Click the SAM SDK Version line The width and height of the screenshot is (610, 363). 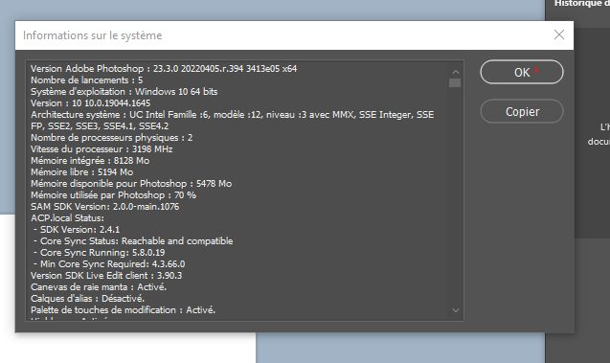coord(105,207)
